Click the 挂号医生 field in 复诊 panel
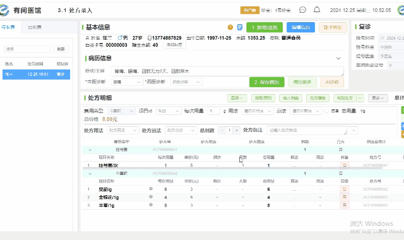 pos(391,56)
